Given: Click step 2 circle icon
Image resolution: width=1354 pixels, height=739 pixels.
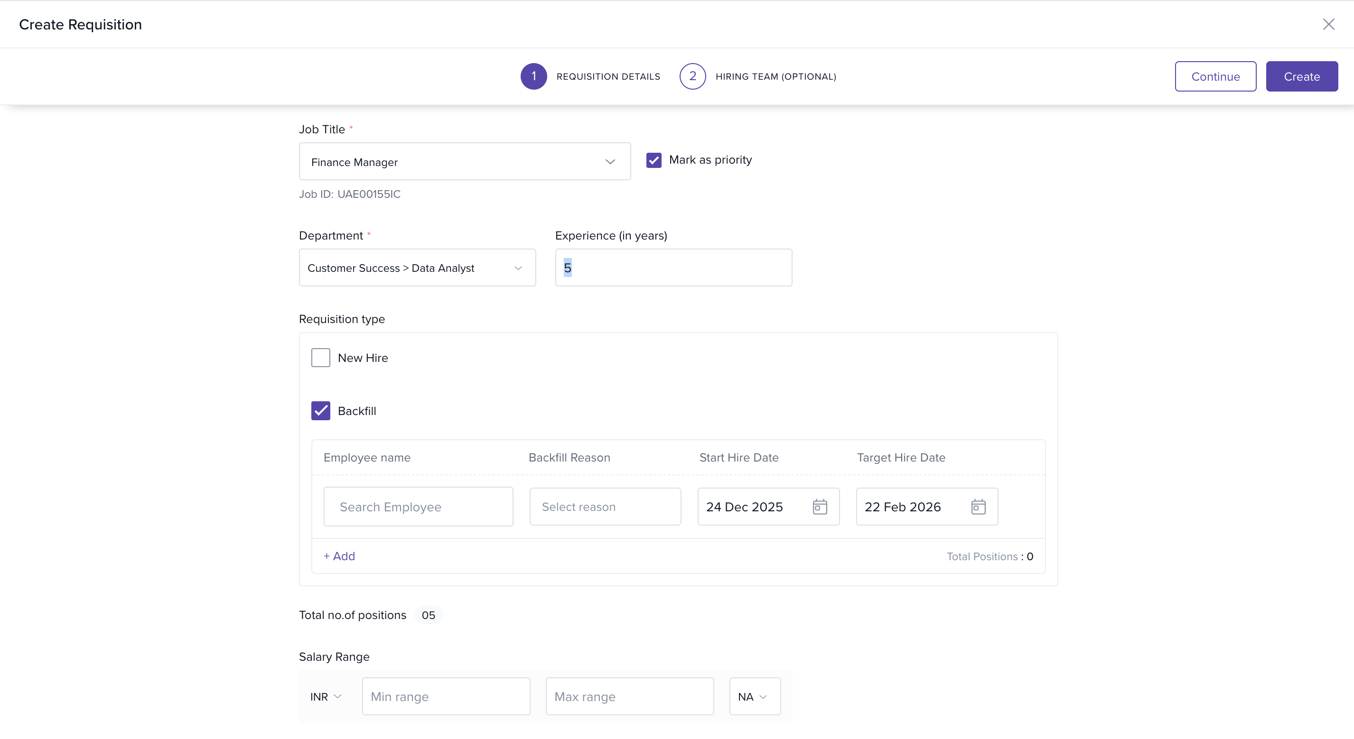Looking at the screenshot, I should (692, 76).
